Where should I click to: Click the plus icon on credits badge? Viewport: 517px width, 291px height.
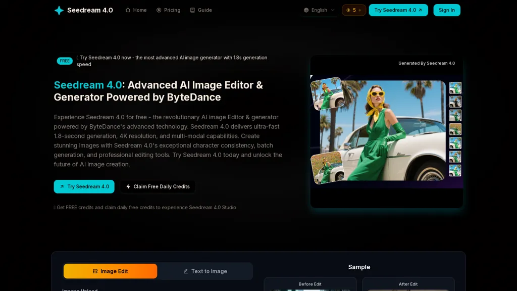[360, 10]
